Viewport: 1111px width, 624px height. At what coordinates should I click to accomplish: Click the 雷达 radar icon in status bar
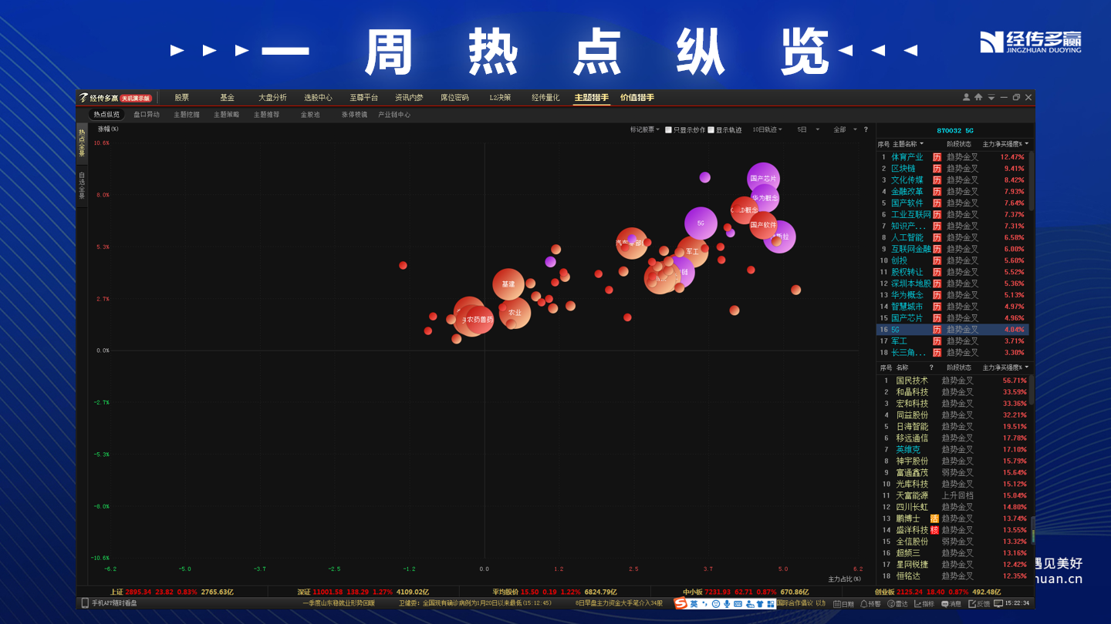point(892,604)
